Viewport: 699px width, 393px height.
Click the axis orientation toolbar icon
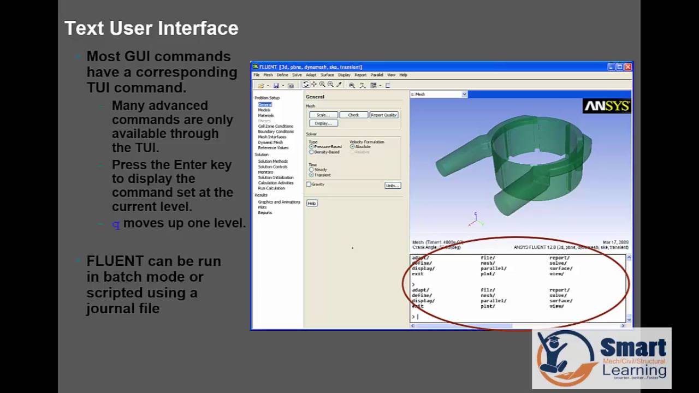(362, 85)
